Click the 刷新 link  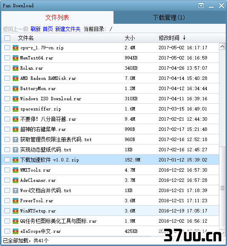click(35, 29)
